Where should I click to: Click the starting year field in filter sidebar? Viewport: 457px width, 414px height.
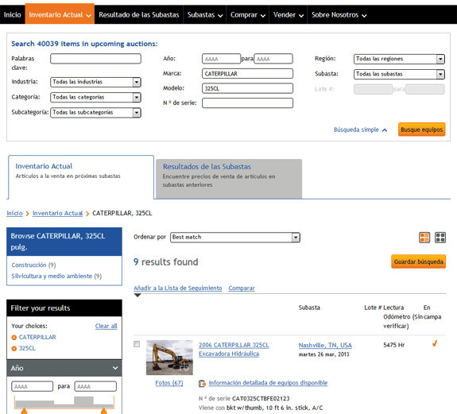(33, 386)
